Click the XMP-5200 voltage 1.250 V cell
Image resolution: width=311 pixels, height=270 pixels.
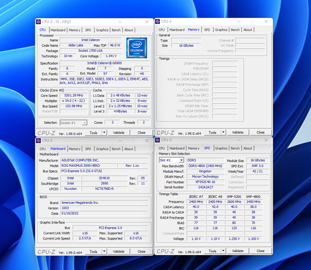pyautogui.click(x=234, y=239)
